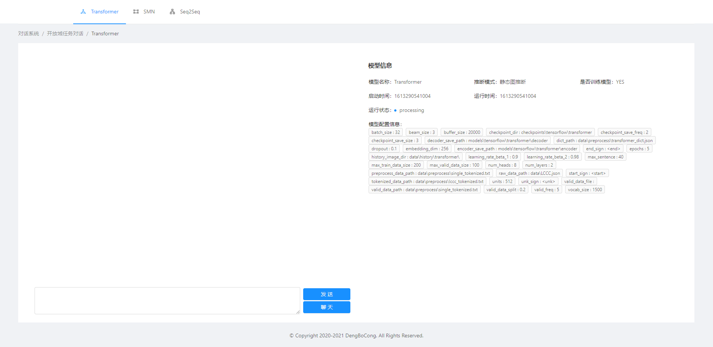Click the 'valid_data_path' config tag
Viewport: 713px width, 347px height.
(425, 190)
